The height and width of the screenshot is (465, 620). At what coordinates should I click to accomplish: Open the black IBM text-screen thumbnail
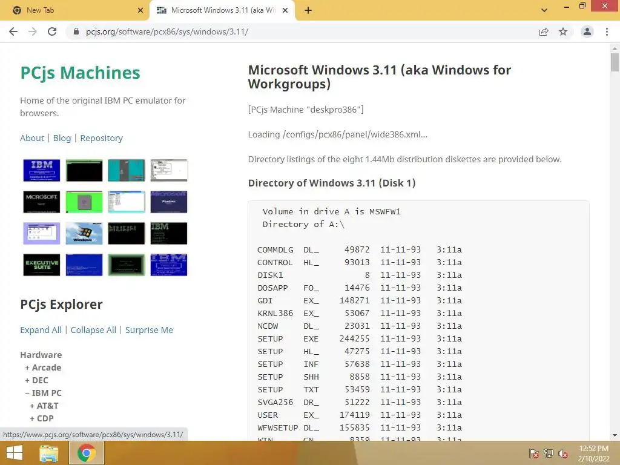[169, 233]
